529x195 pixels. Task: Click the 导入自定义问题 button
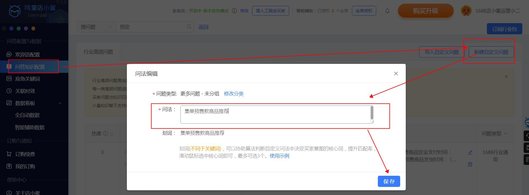pyautogui.click(x=442, y=52)
